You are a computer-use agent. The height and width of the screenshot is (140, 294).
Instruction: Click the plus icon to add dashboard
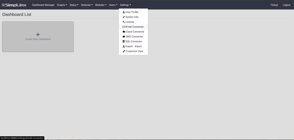tap(38, 35)
